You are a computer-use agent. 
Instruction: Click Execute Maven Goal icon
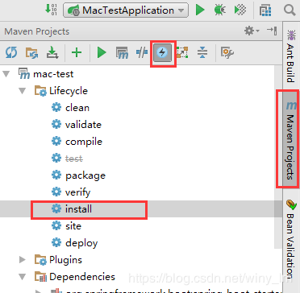pos(122,52)
